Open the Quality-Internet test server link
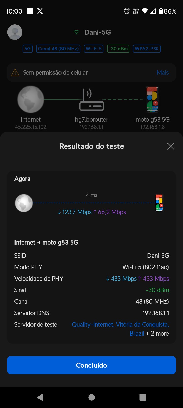 [120, 325]
